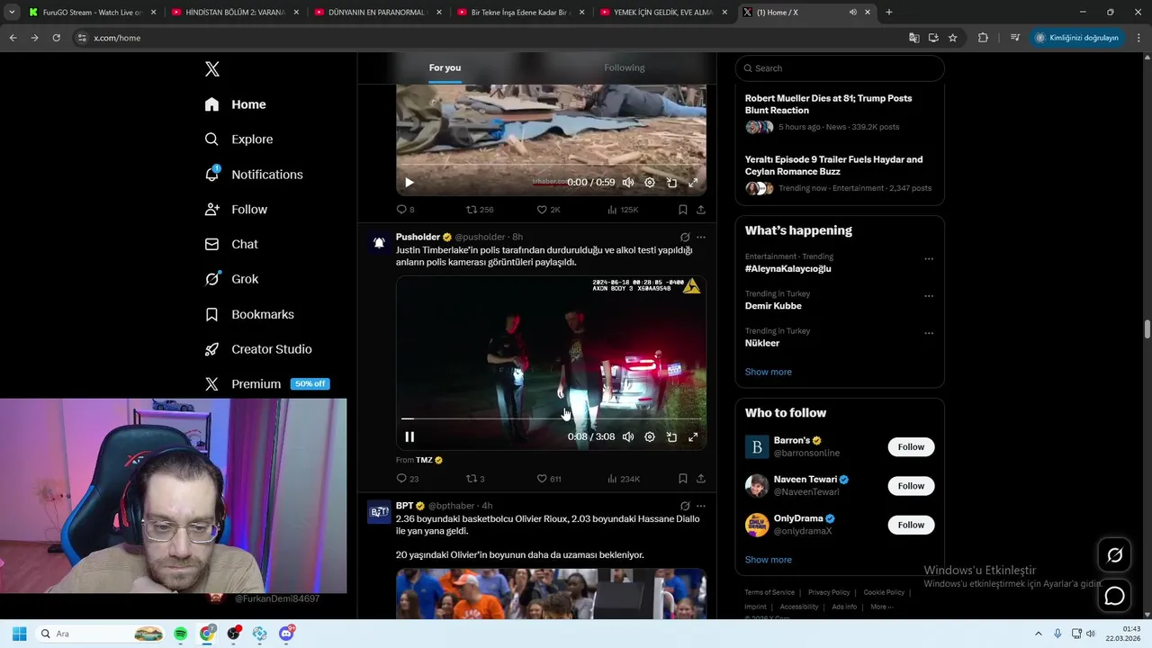Open more options on BPT post
The width and height of the screenshot is (1152, 648).
pyautogui.click(x=701, y=506)
